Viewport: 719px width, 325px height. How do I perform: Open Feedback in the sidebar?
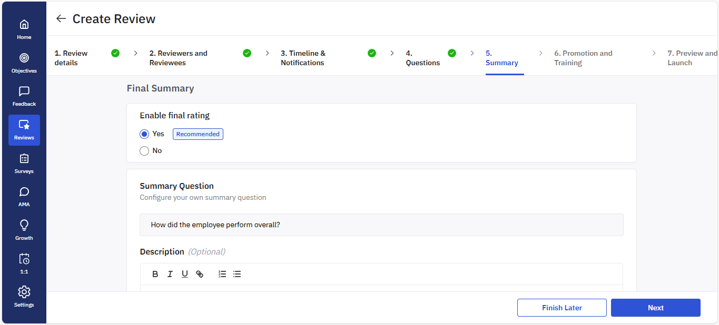(24, 96)
